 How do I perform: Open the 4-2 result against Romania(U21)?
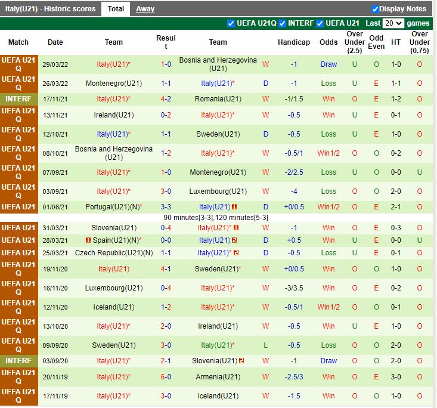coord(166,99)
